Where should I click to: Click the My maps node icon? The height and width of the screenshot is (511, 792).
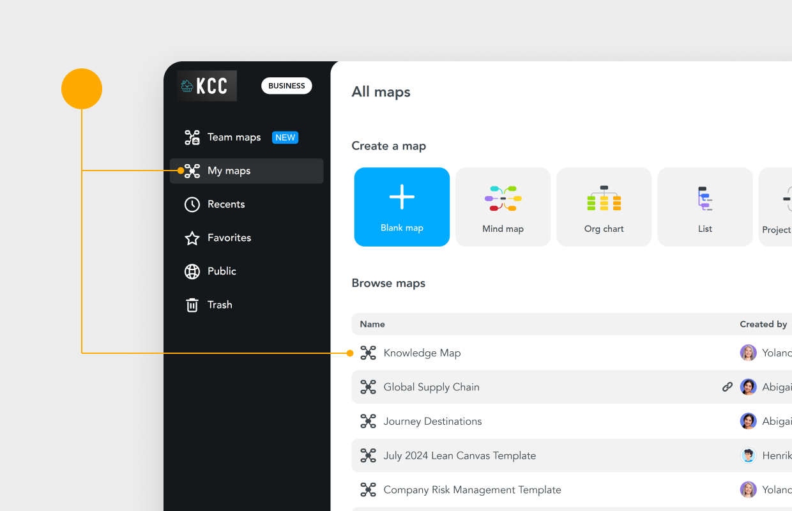pos(192,171)
